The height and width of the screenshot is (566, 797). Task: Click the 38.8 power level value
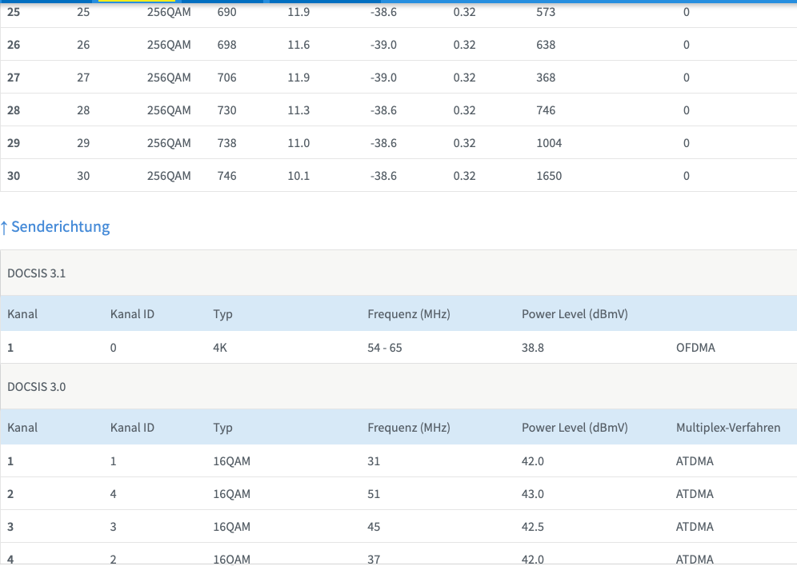pos(533,348)
